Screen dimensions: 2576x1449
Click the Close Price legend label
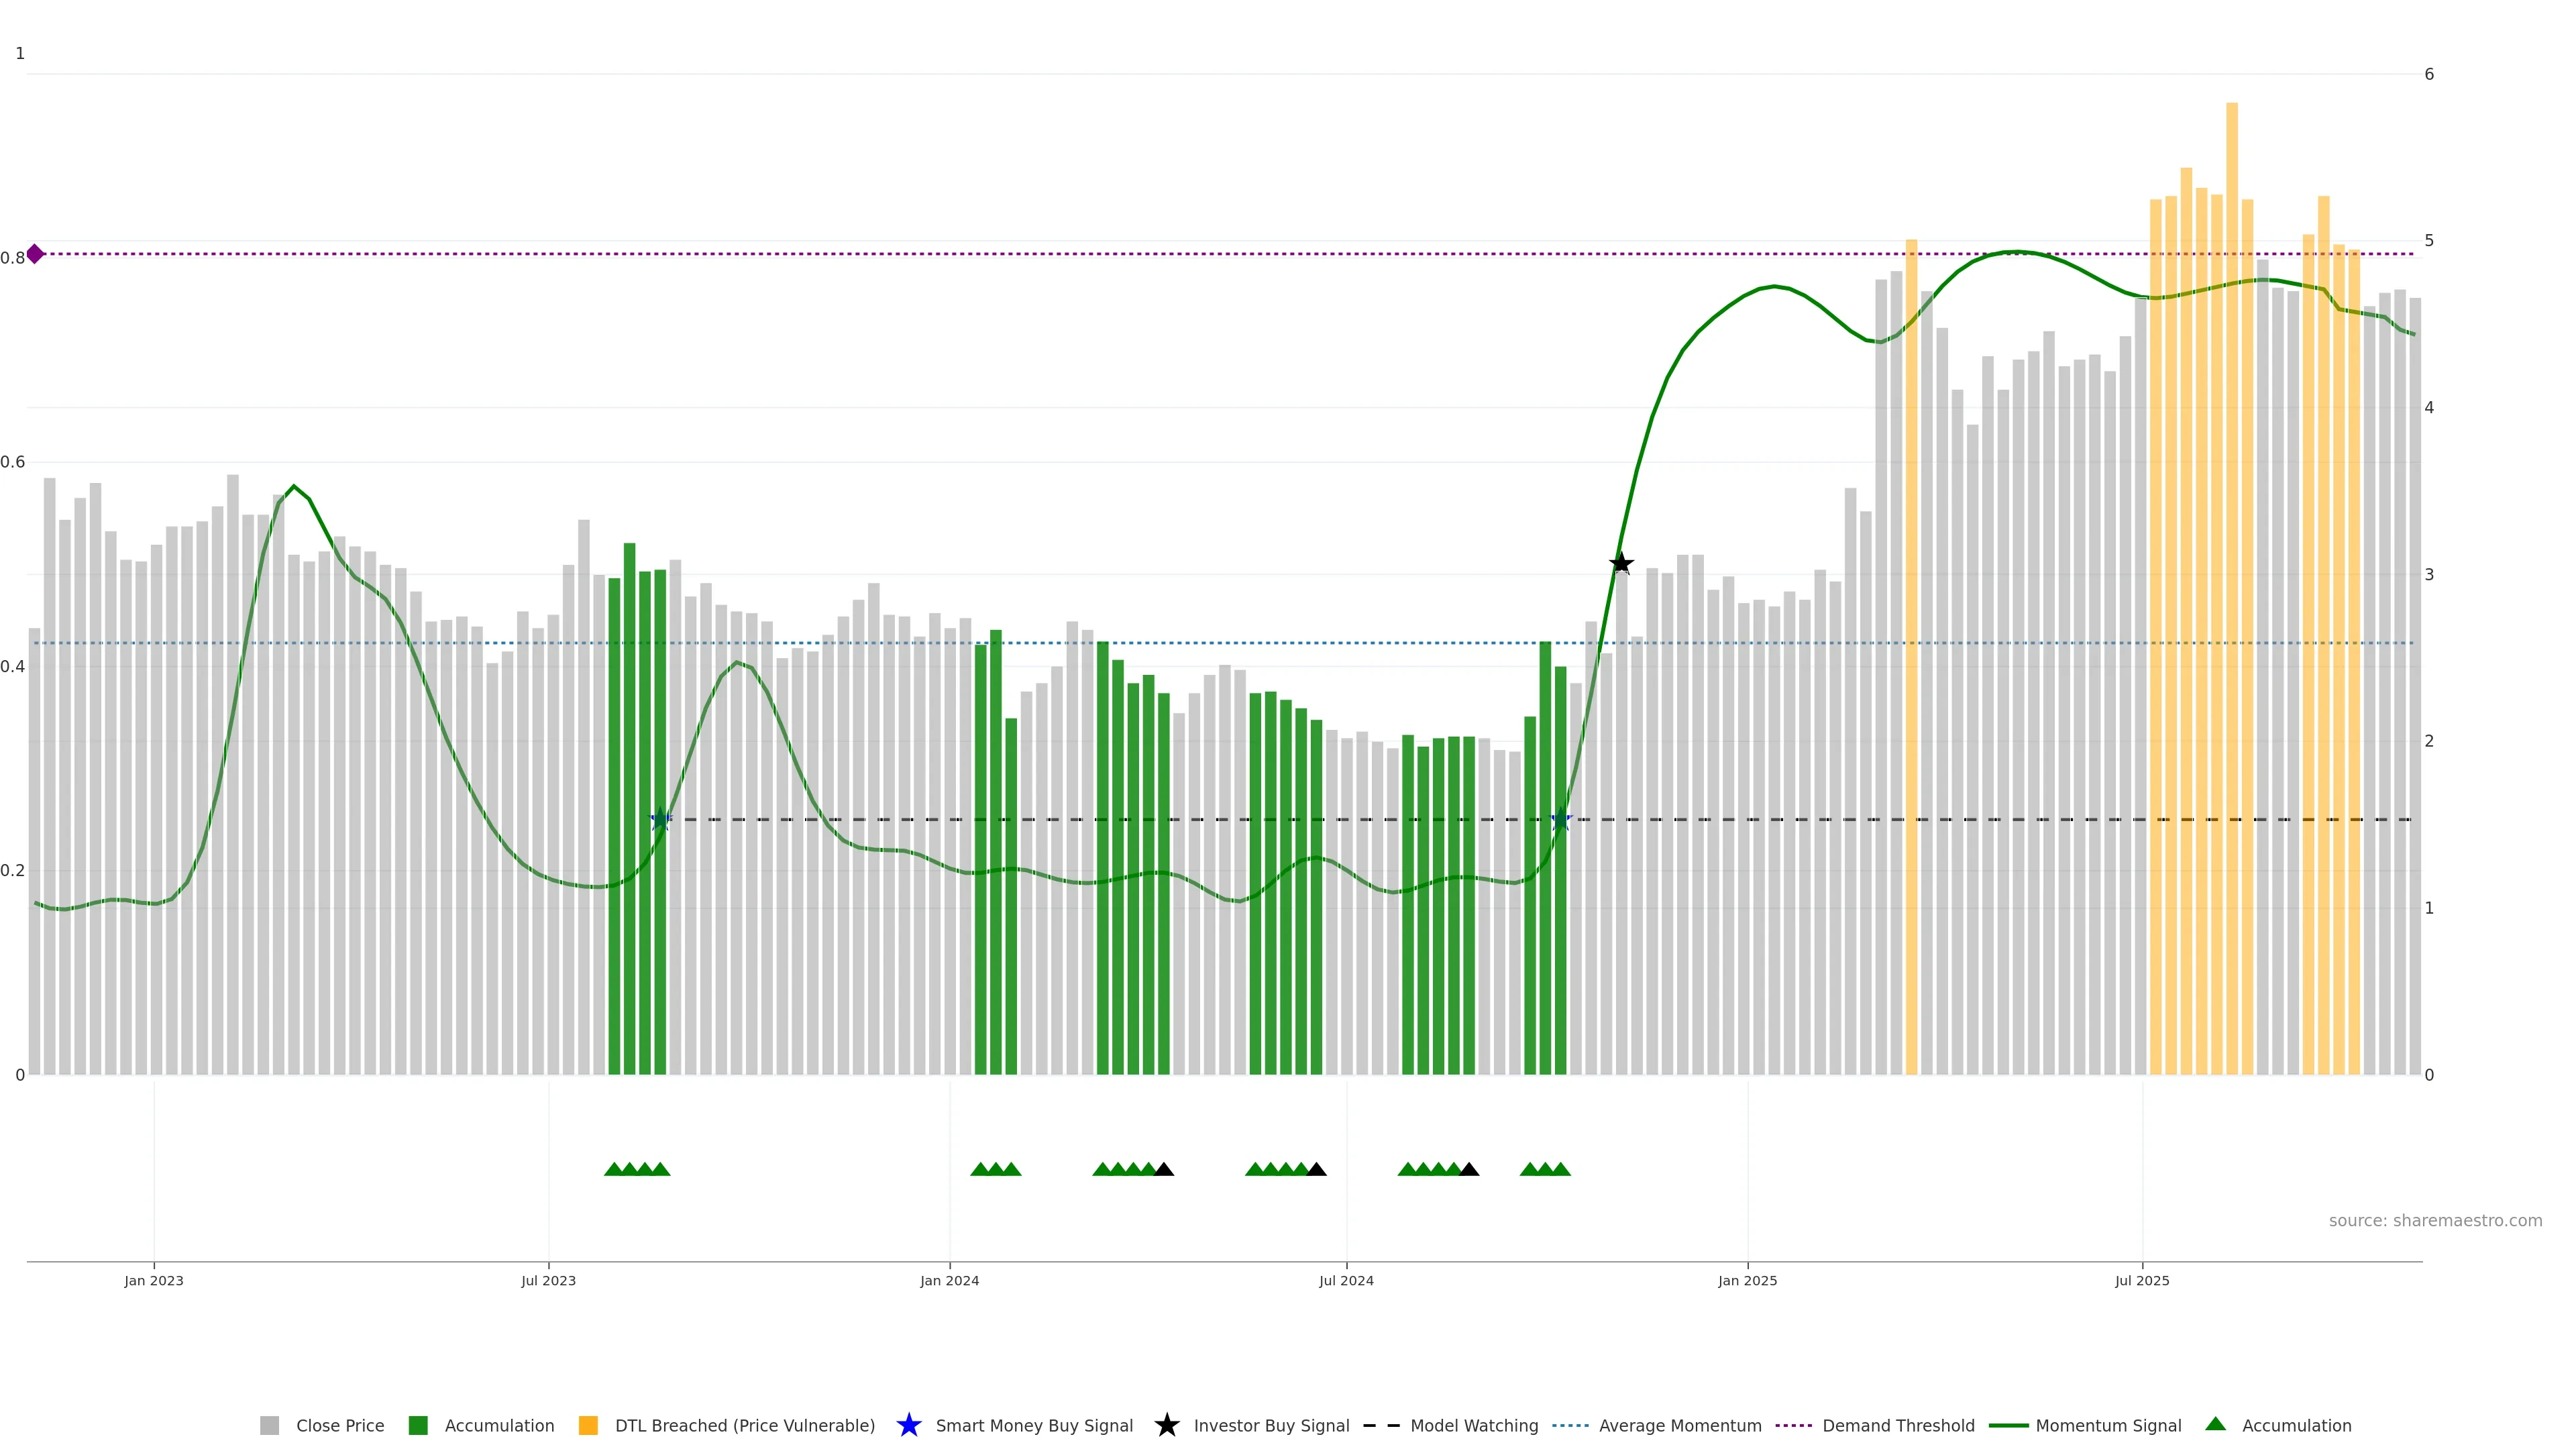340,1426
